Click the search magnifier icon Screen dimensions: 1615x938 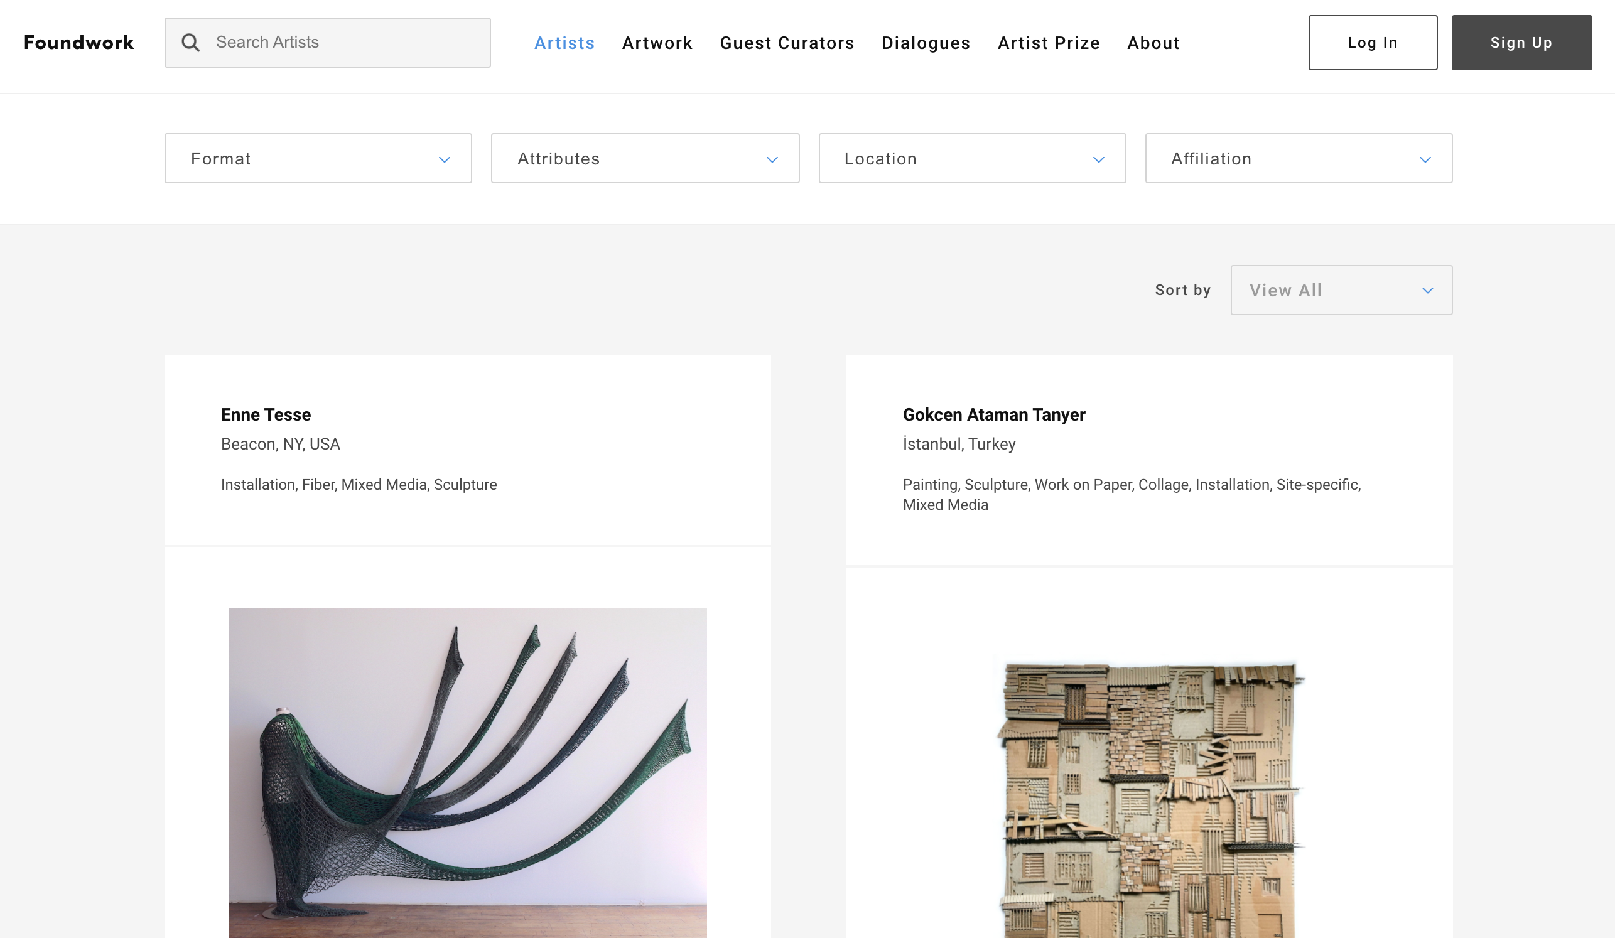[x=190, y=42]
